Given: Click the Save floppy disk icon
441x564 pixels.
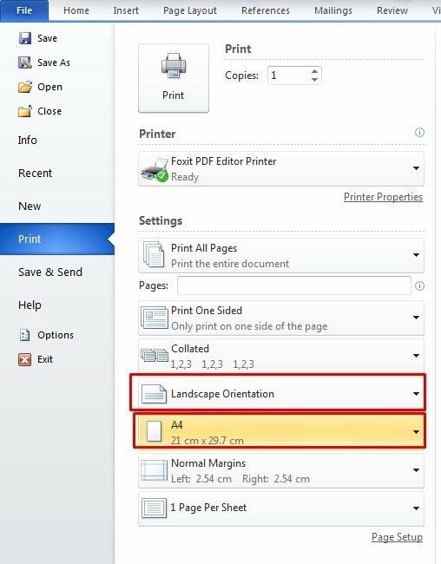Looking at the screenshot, I should 25,38.
